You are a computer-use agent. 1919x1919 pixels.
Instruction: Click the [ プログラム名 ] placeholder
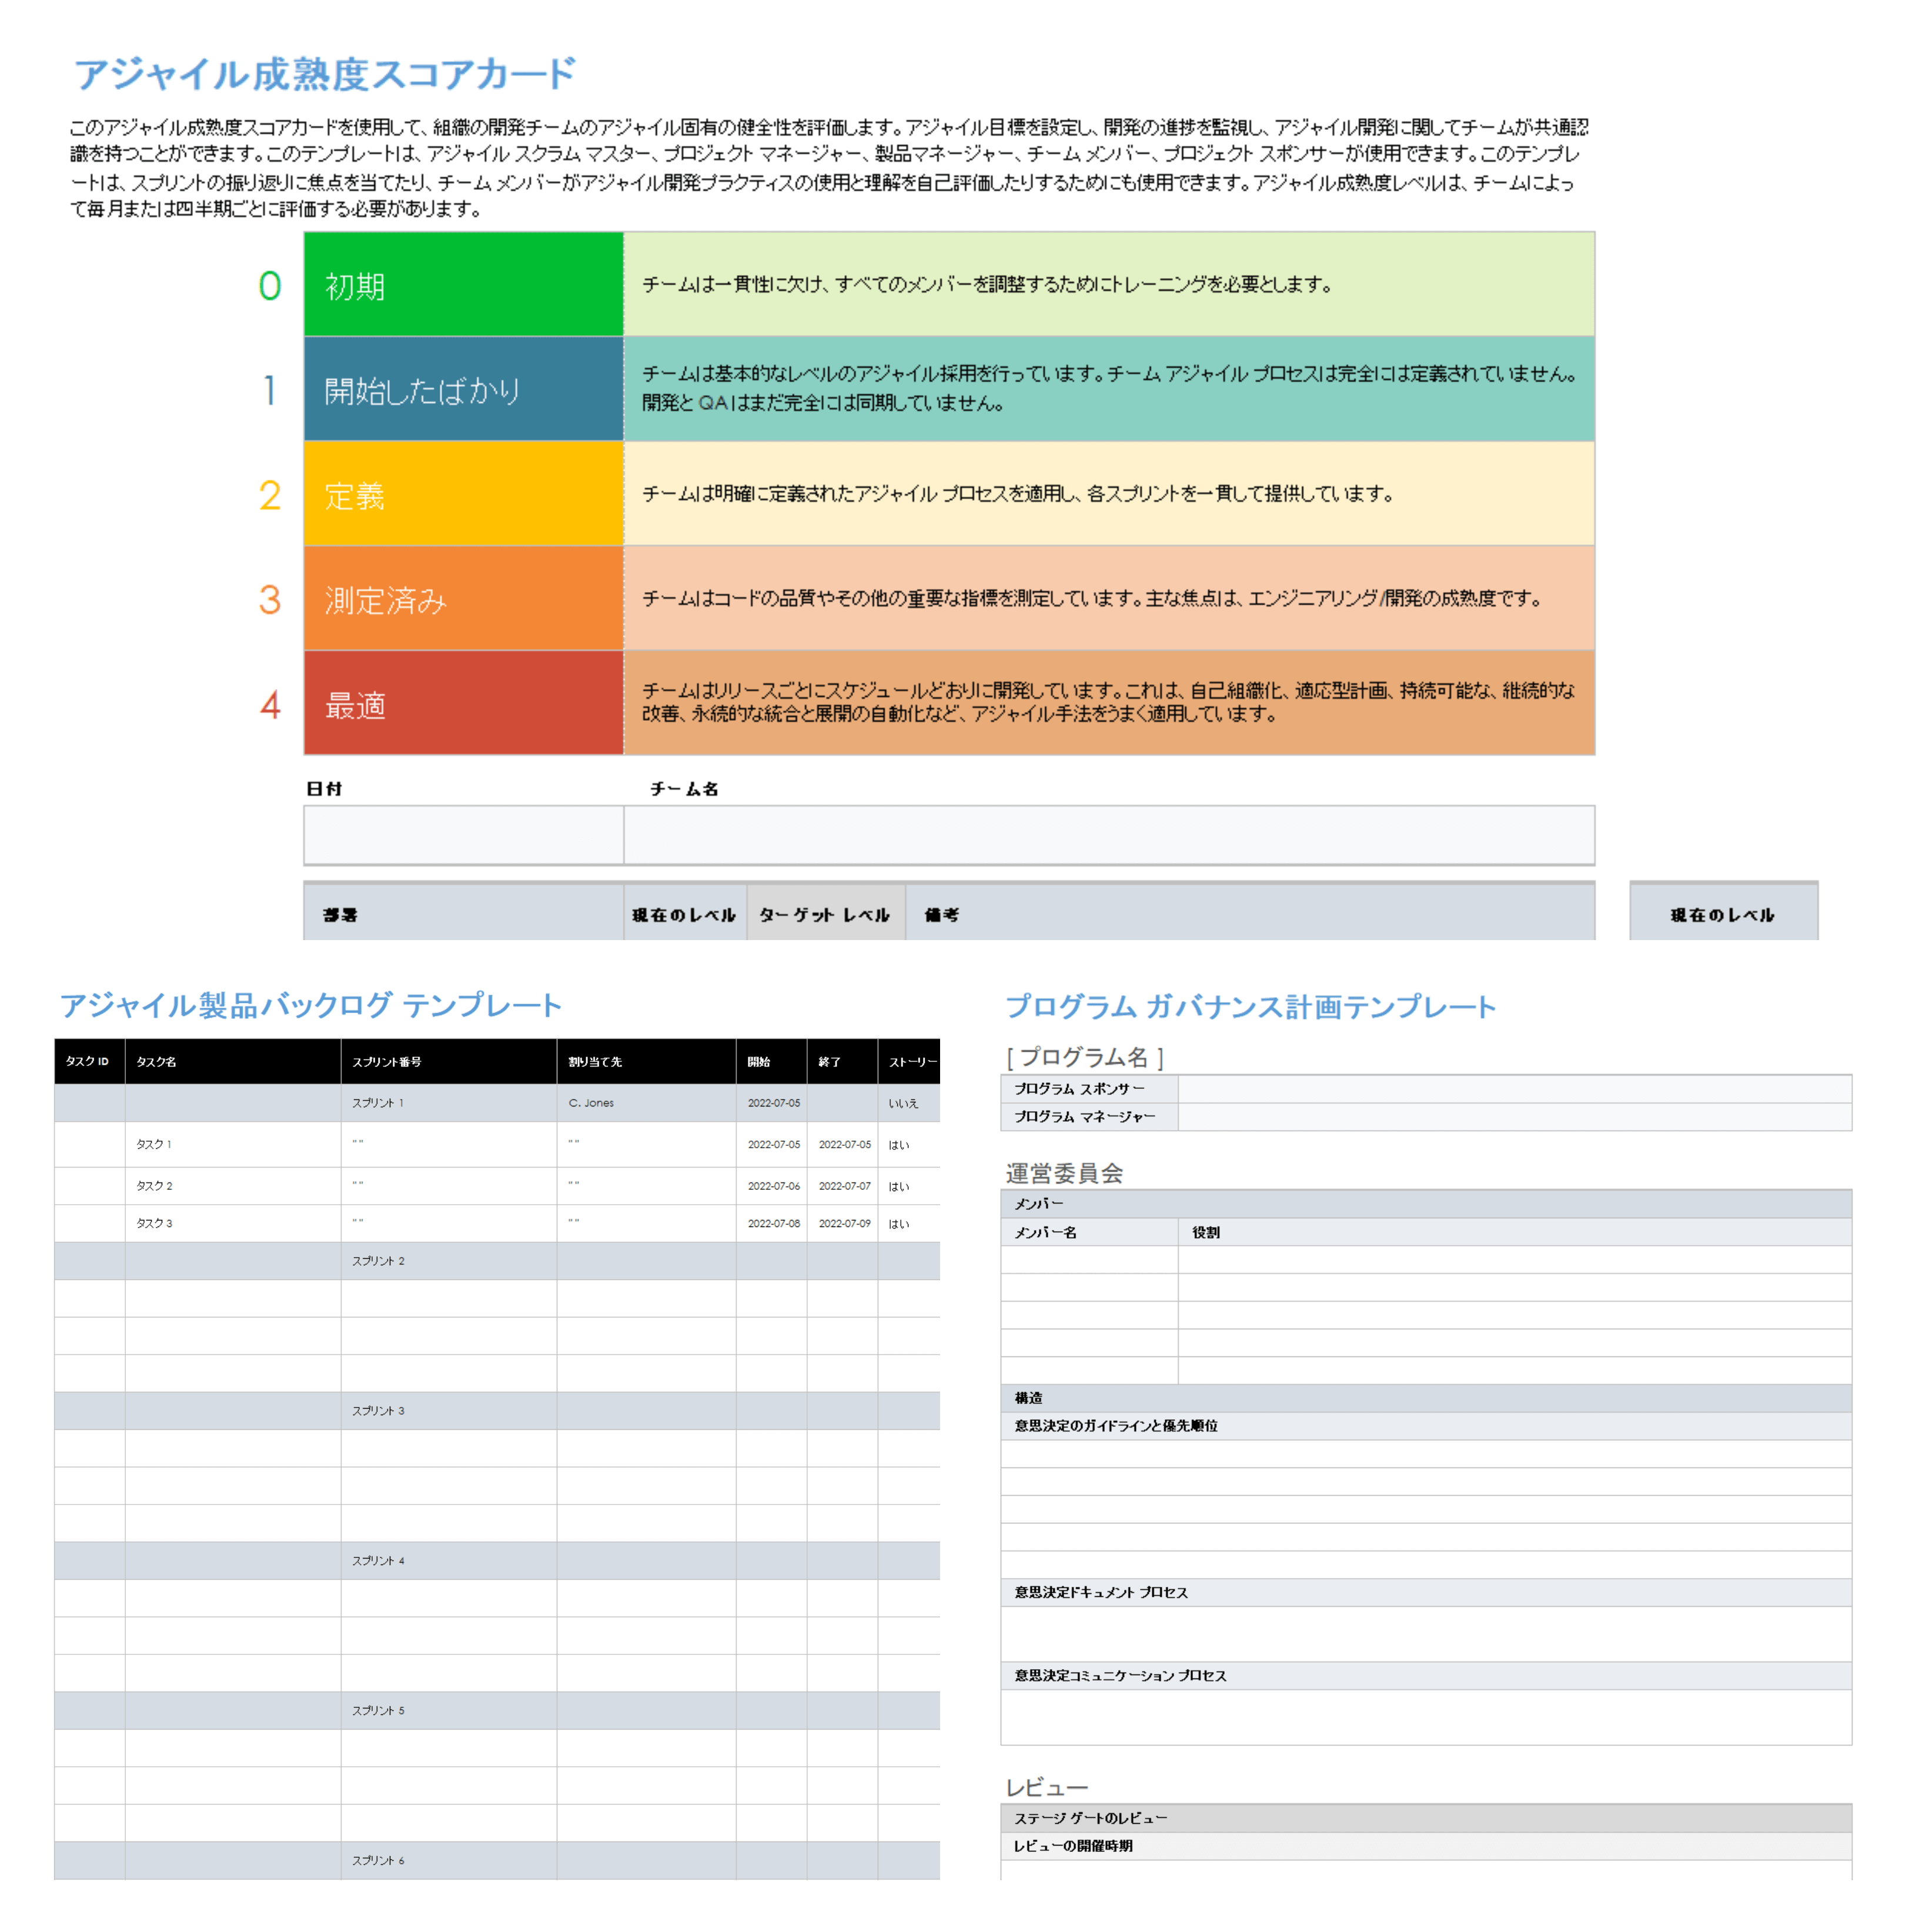(x=1085, y=1057)
